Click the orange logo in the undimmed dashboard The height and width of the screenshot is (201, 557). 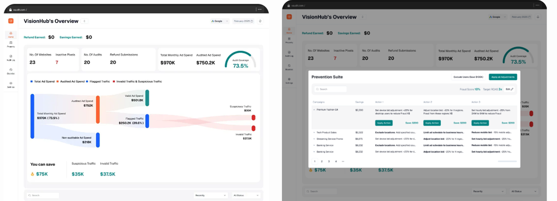tap(11, 21)
